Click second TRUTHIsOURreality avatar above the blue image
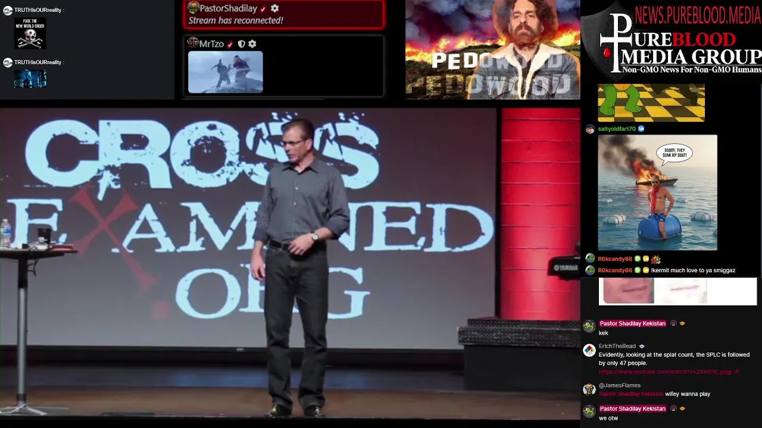 pos(8,62)
